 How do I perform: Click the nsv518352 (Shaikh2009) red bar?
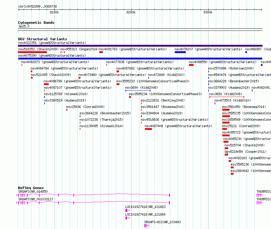(x=33, y=52)
